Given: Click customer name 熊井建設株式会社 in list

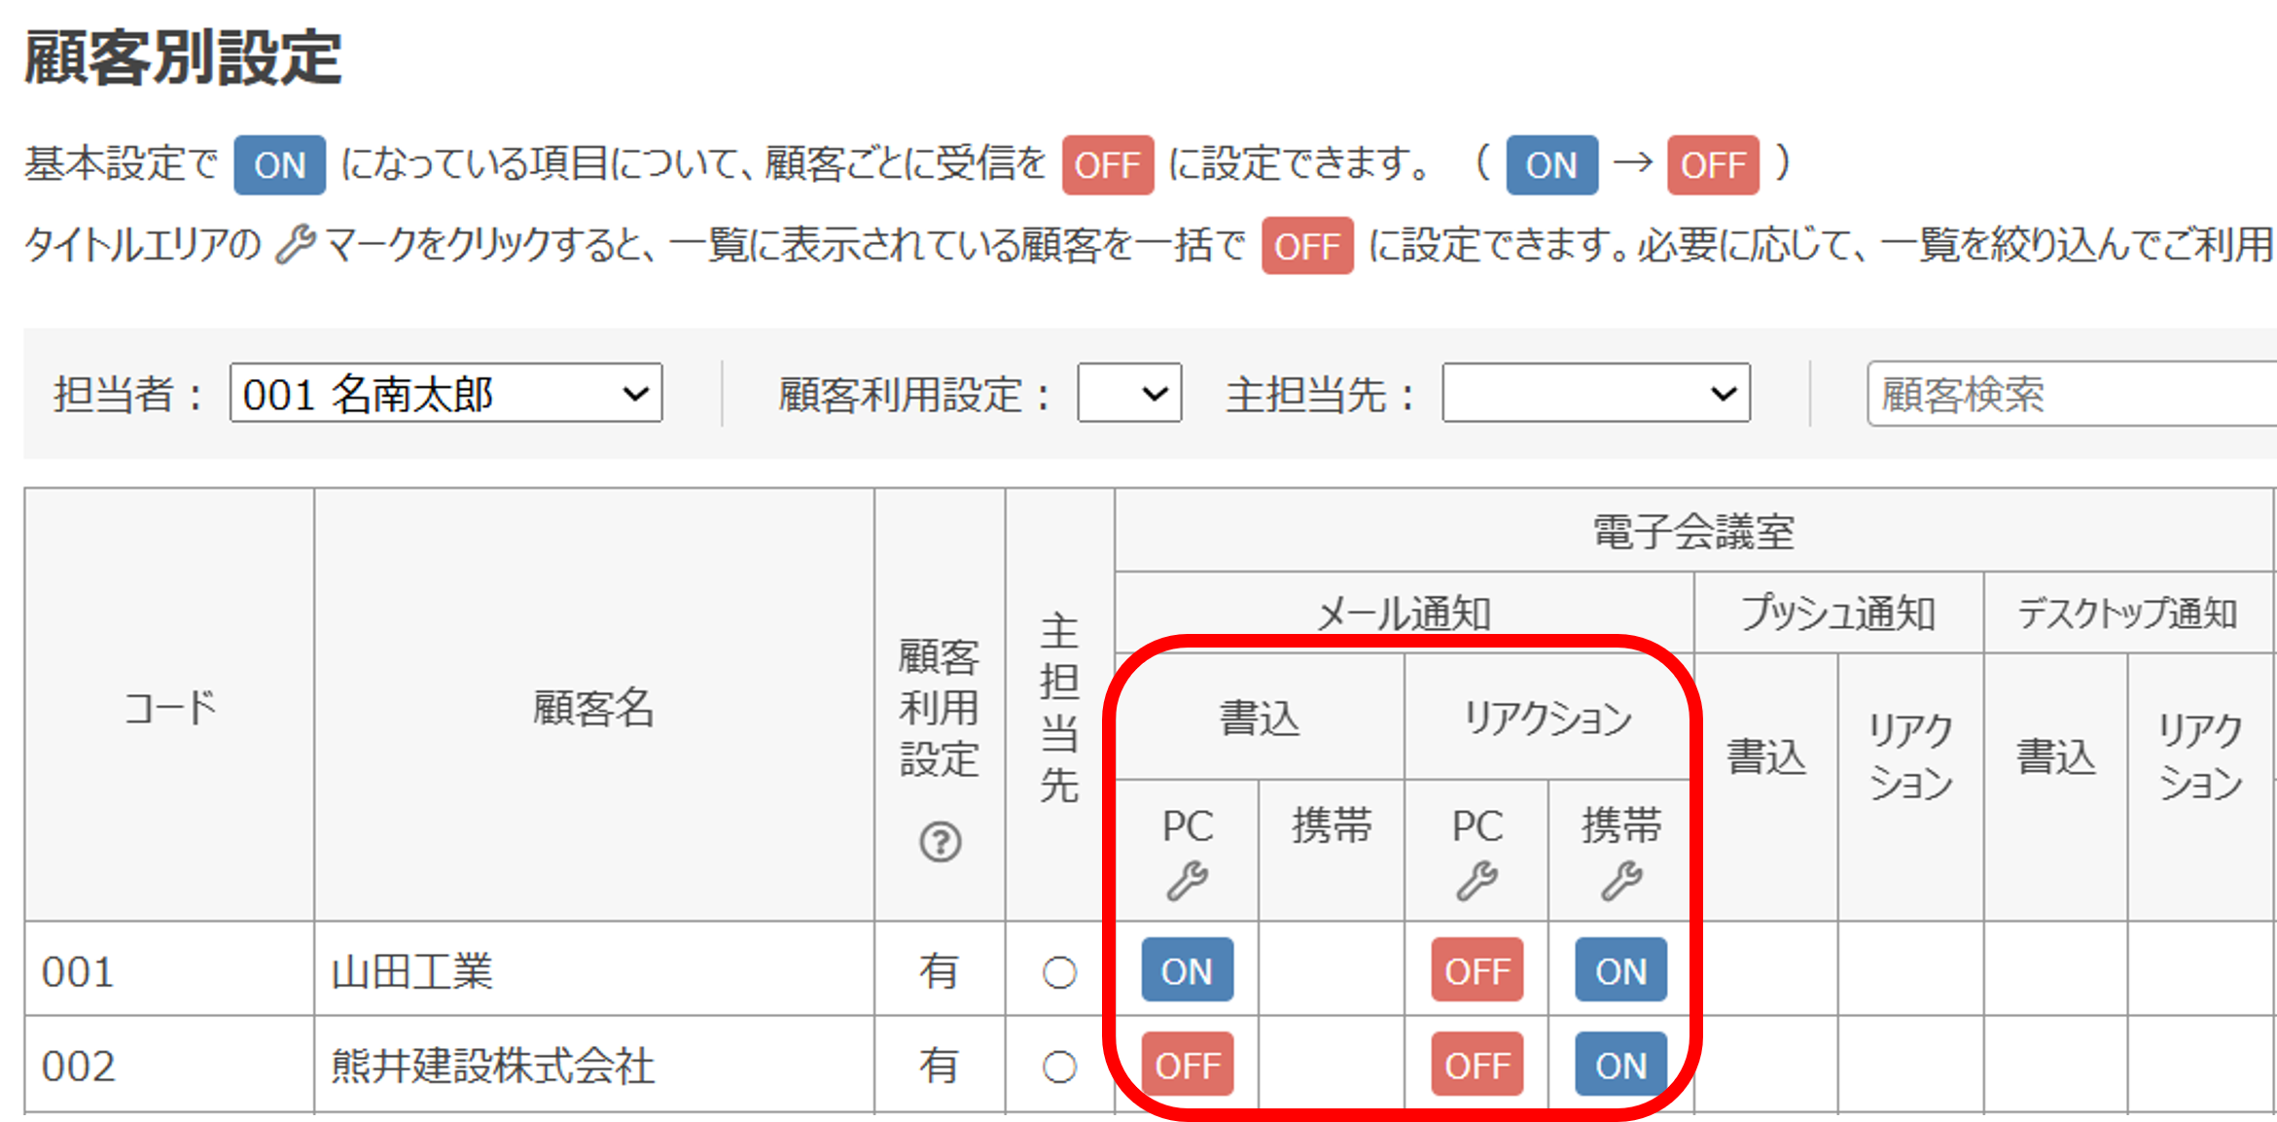Looking at the screenshot, I should 492,1066.
